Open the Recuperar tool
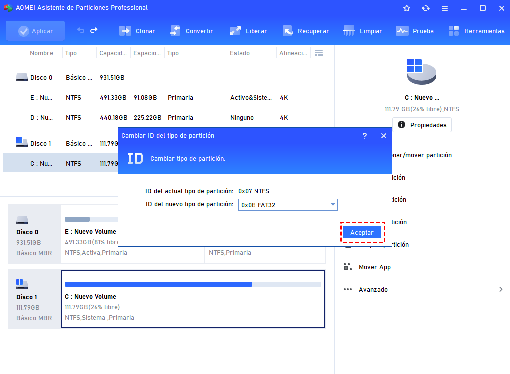 click(x=306, y=31)
